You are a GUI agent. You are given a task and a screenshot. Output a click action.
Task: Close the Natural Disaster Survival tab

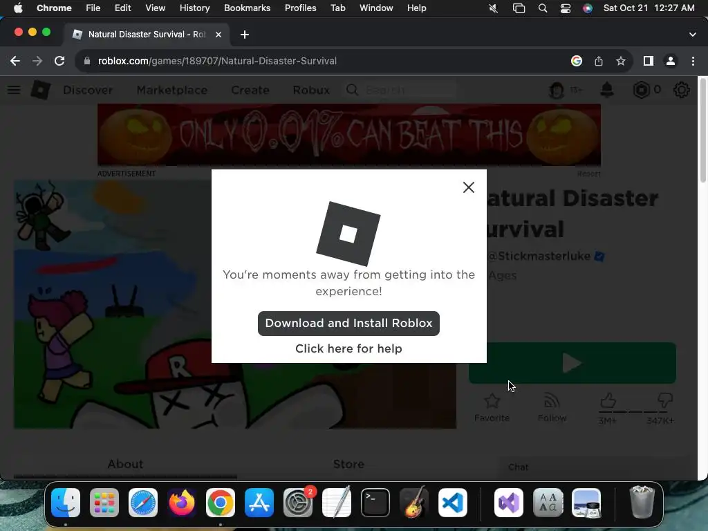[x=218, y=35]
